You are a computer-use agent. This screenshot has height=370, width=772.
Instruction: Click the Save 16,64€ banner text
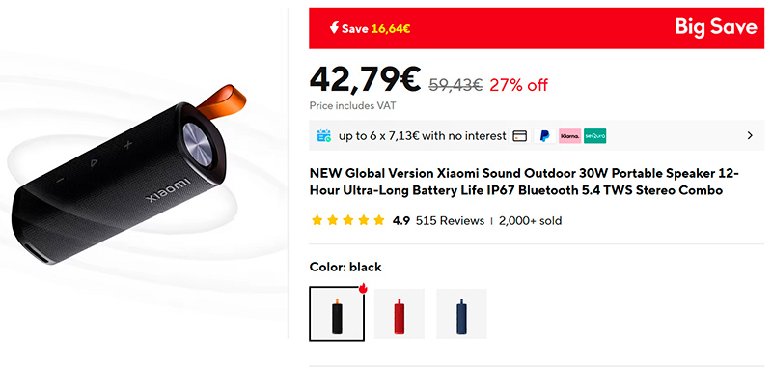click(x=376, y=29)
